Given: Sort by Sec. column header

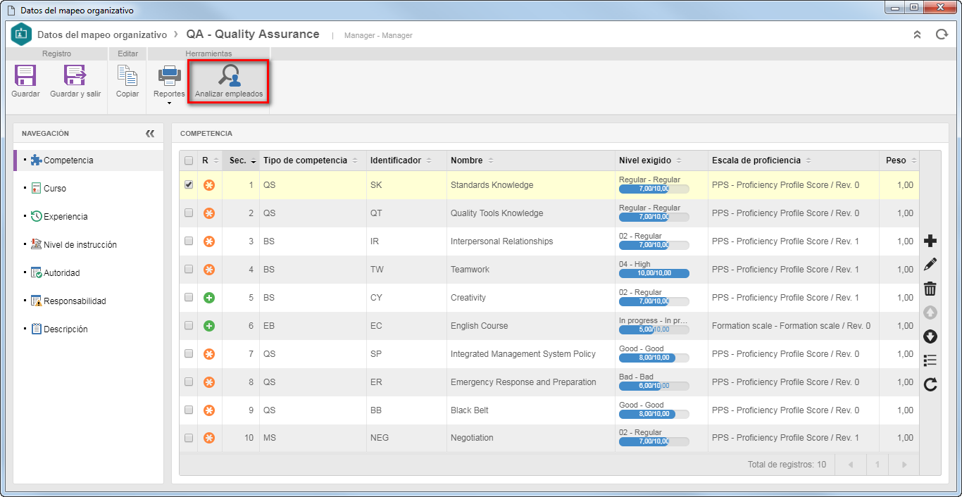Looking at the screenshot, I should (x=241, y=161).
